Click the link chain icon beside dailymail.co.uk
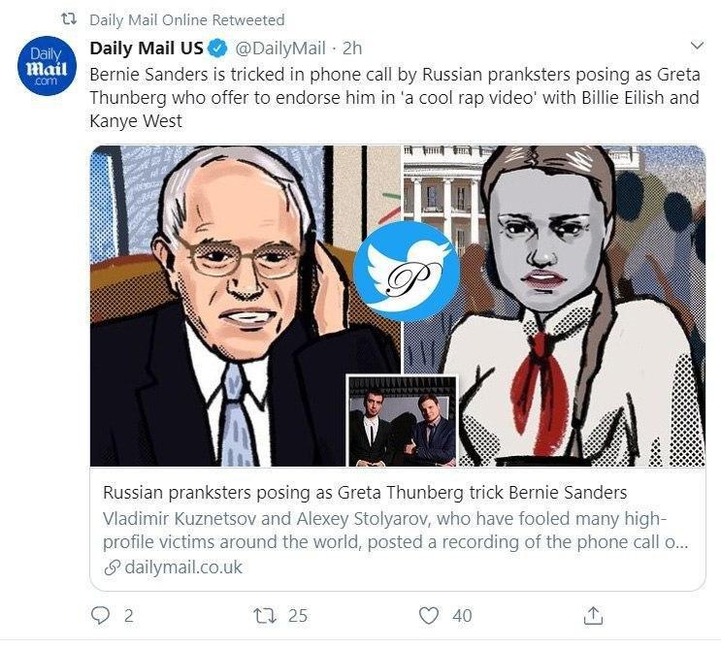The image size is (721, 648). [113, 567]
